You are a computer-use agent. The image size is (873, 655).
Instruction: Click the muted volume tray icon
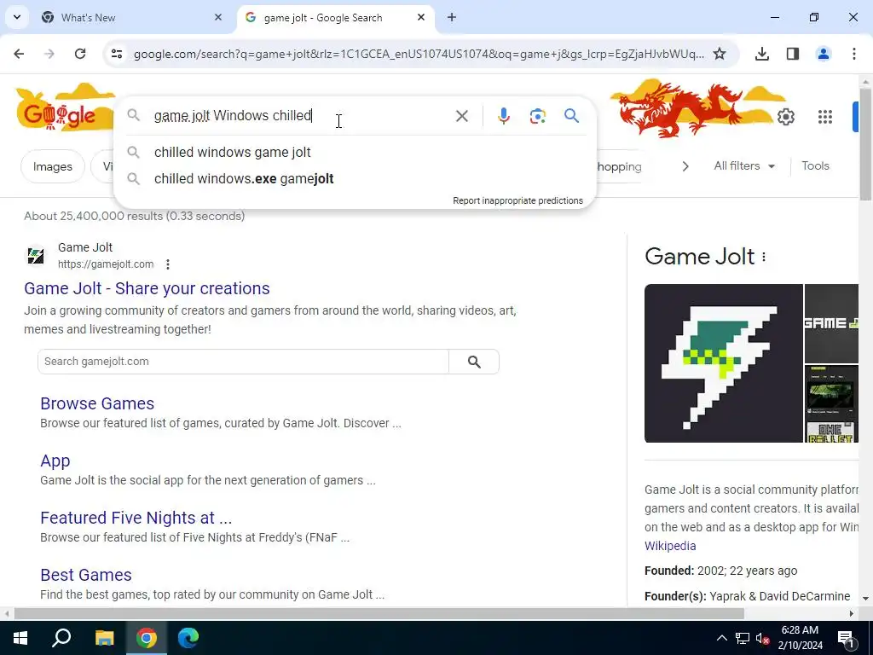point(763,638)
